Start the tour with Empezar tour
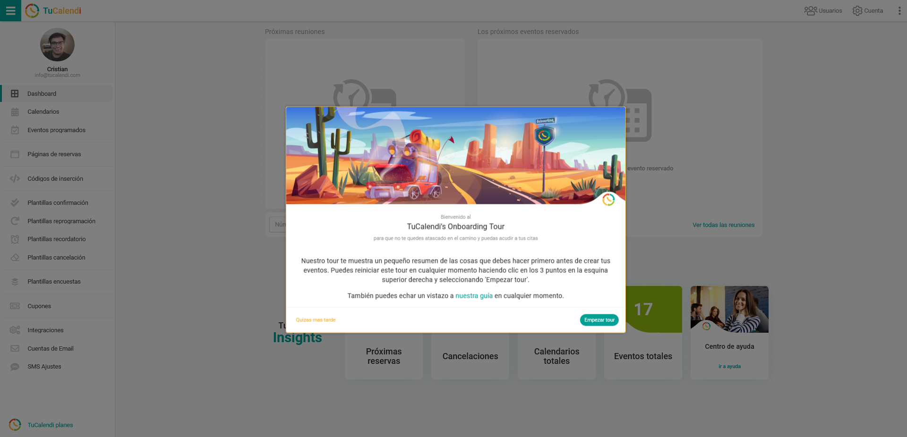Screen dimensions: 907x437 click(x=599, y=320)
